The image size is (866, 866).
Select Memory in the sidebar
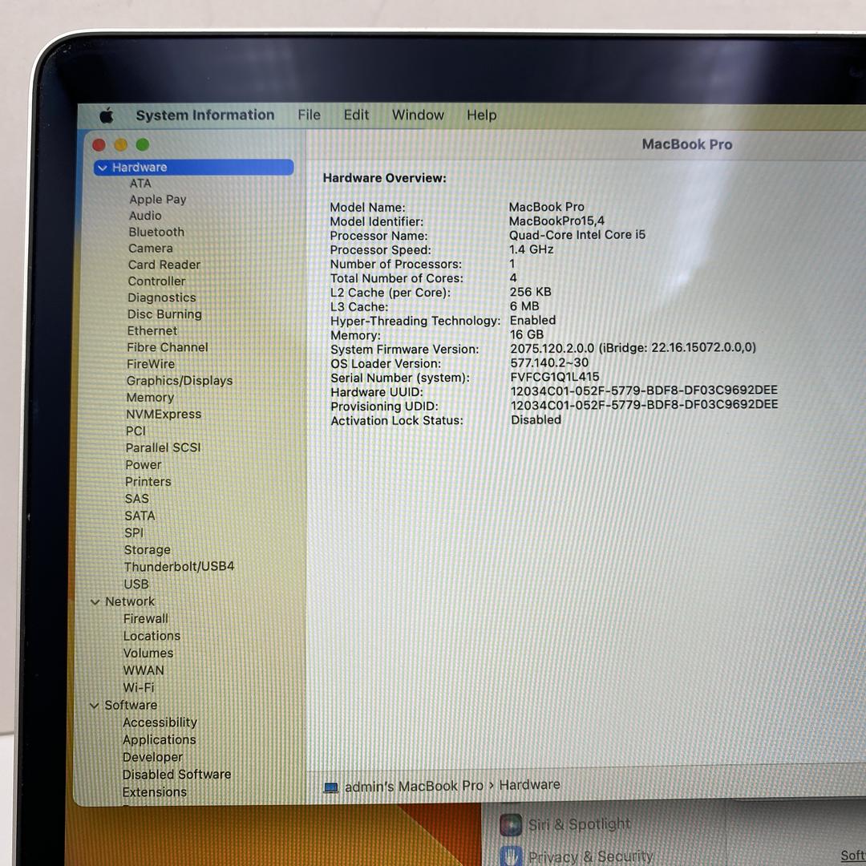[x=150, y=398]
